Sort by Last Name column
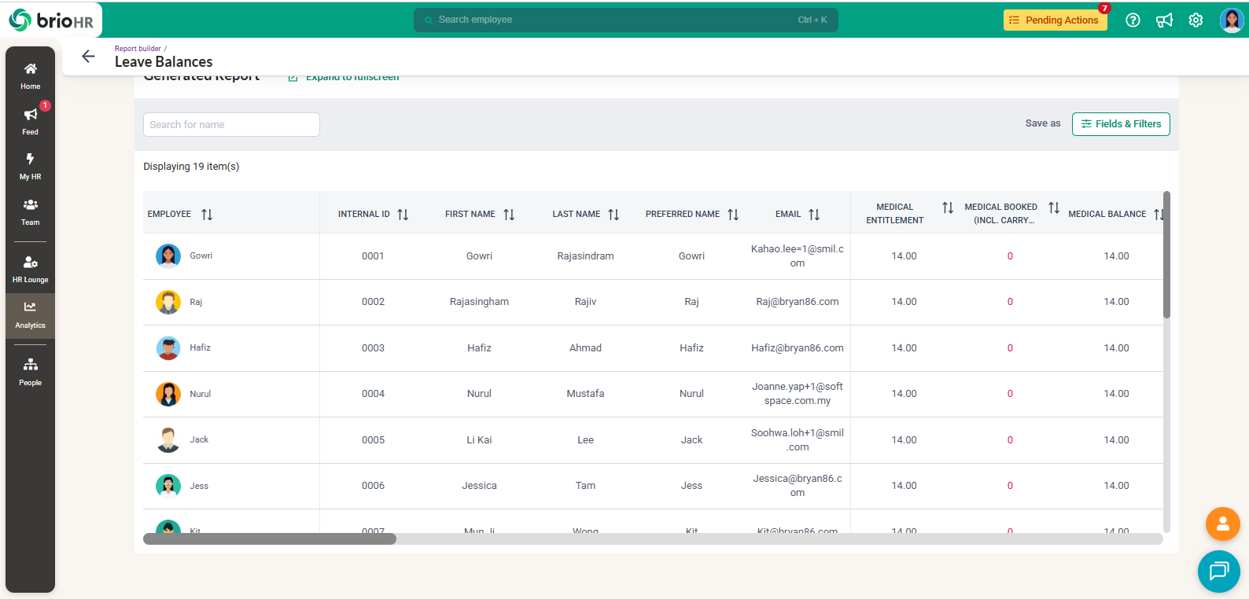1249x599 pixels. pos(613,214)
